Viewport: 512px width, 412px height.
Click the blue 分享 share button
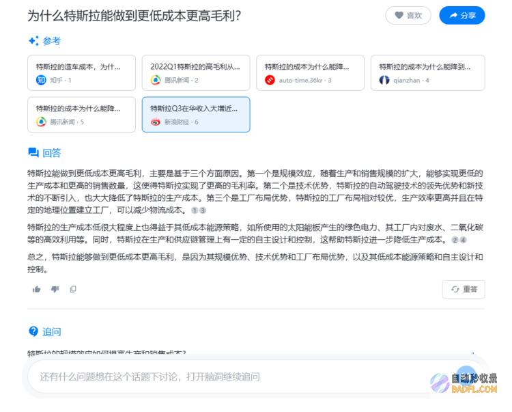tap(461, 15)
